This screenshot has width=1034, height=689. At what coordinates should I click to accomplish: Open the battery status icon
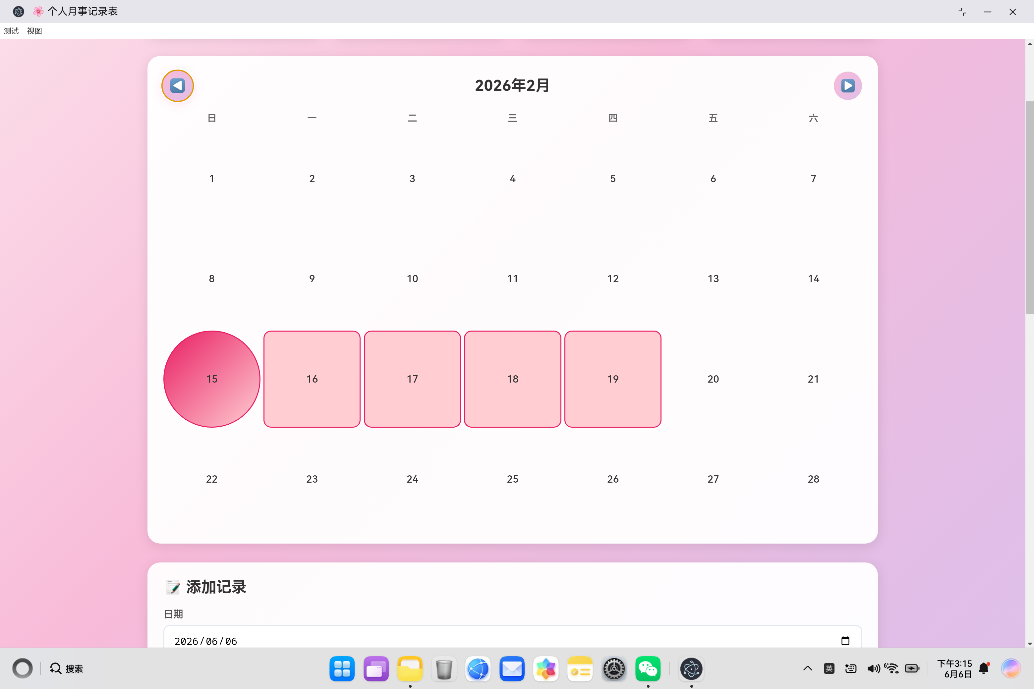point(912,668)
